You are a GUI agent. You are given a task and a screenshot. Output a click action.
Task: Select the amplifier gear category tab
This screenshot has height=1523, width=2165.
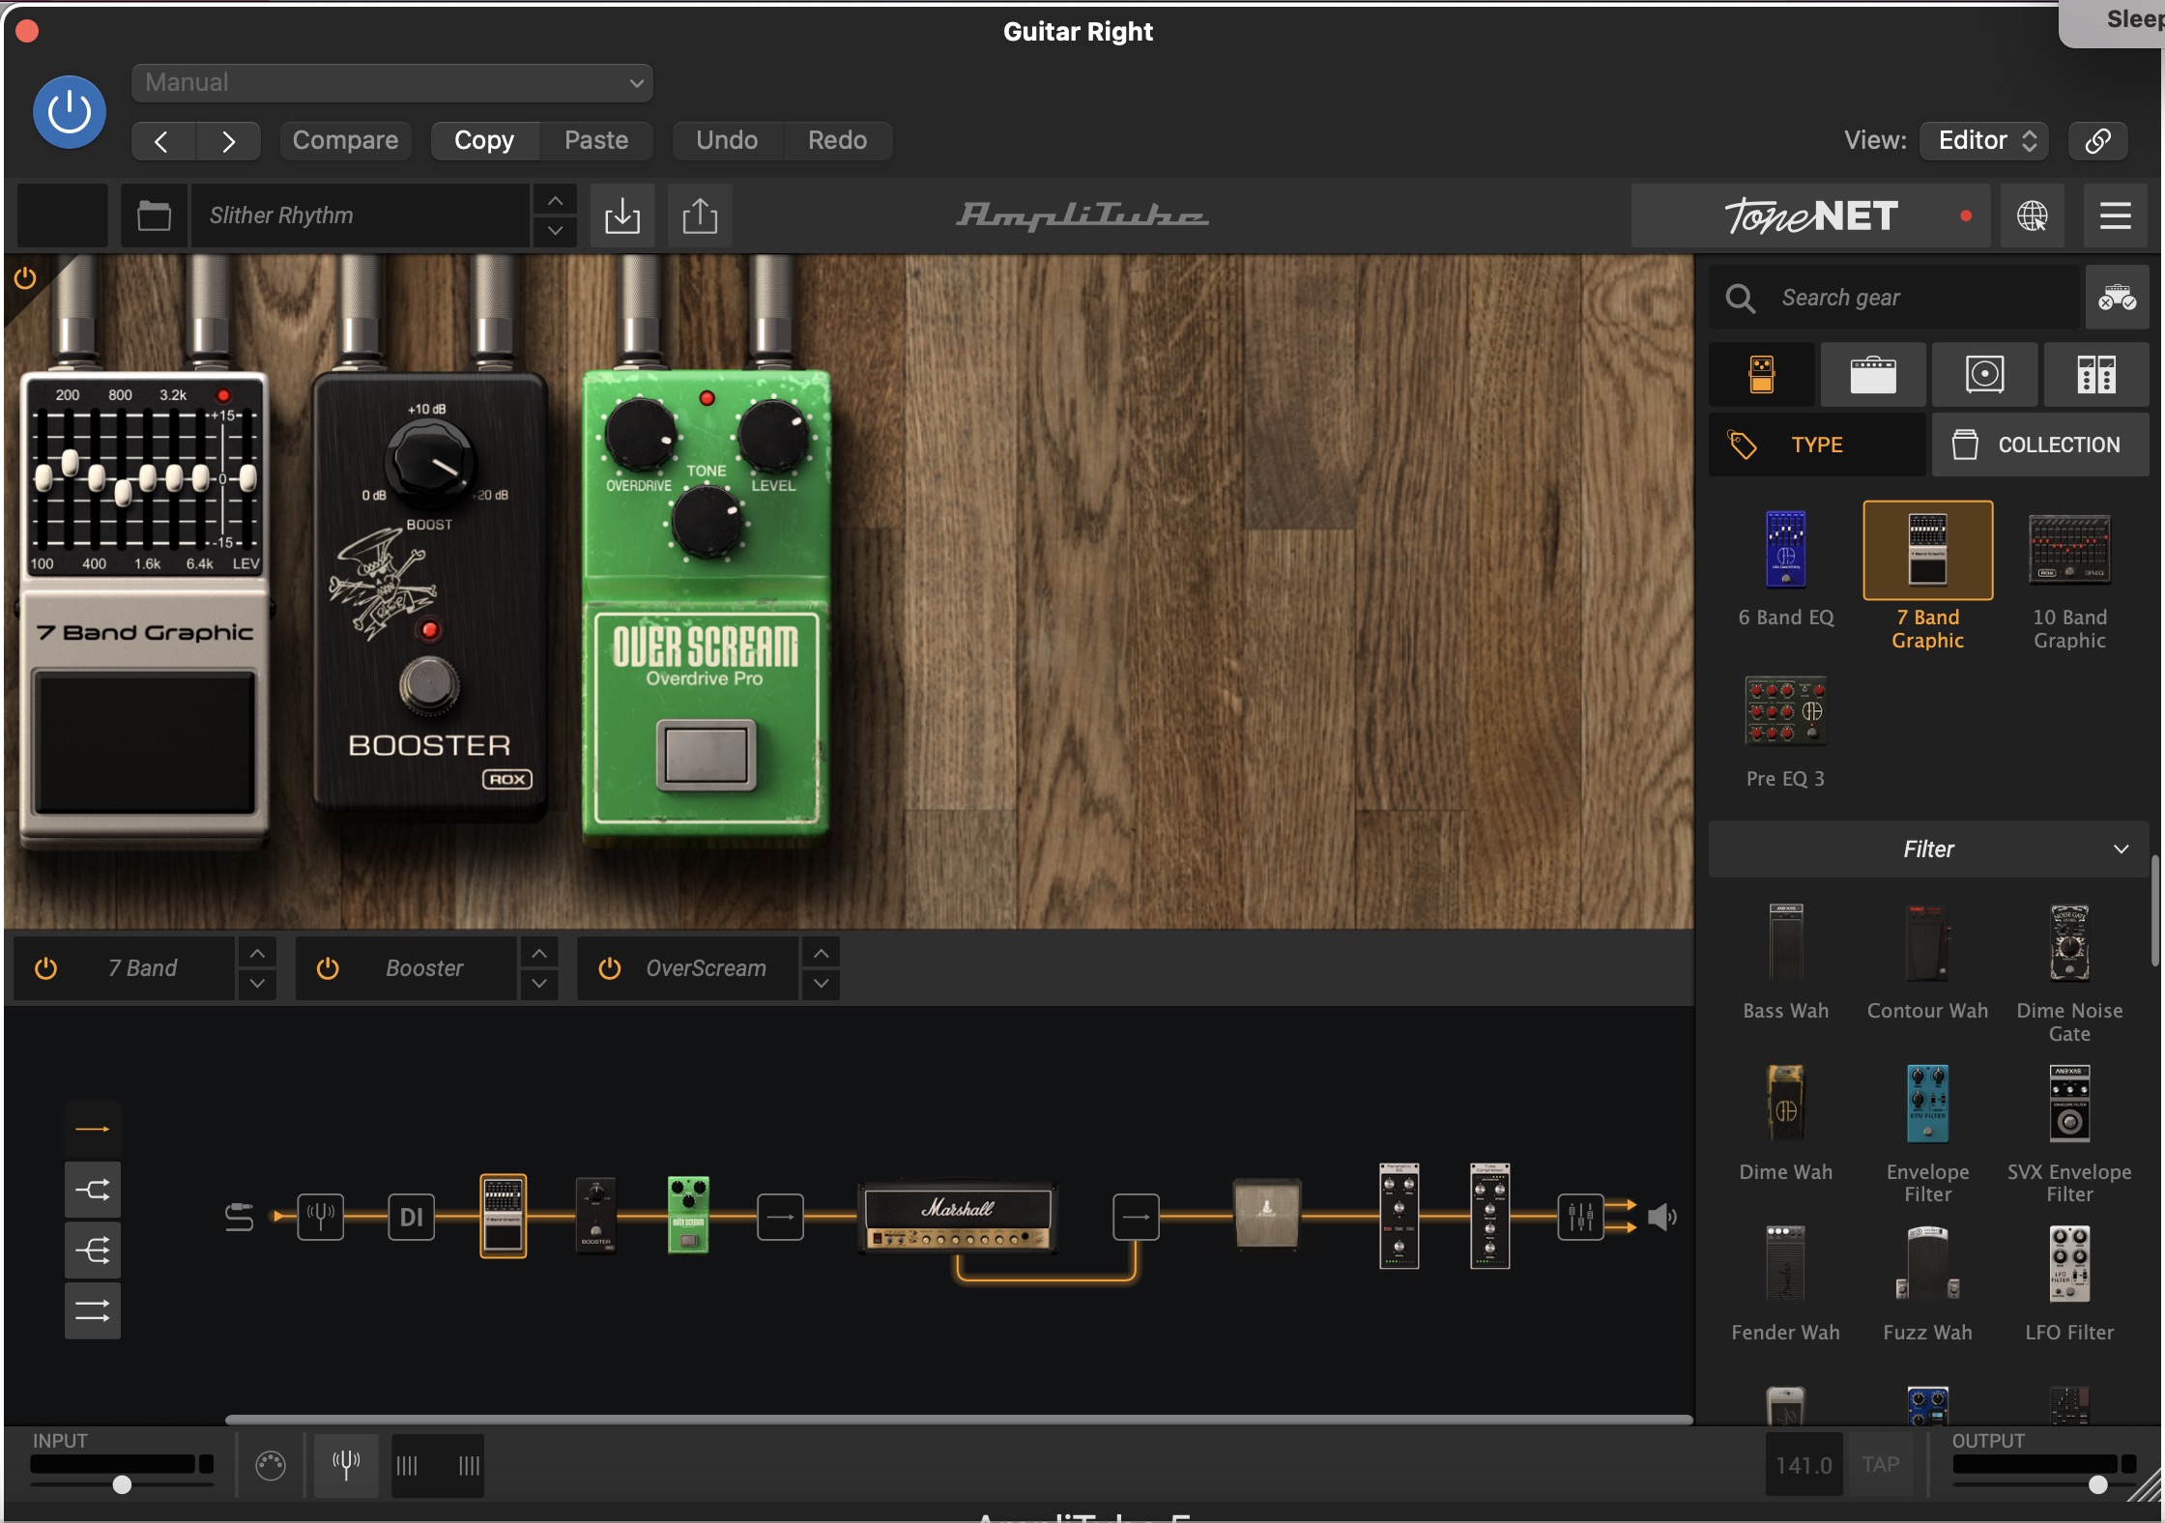[x=1873, y=374]
